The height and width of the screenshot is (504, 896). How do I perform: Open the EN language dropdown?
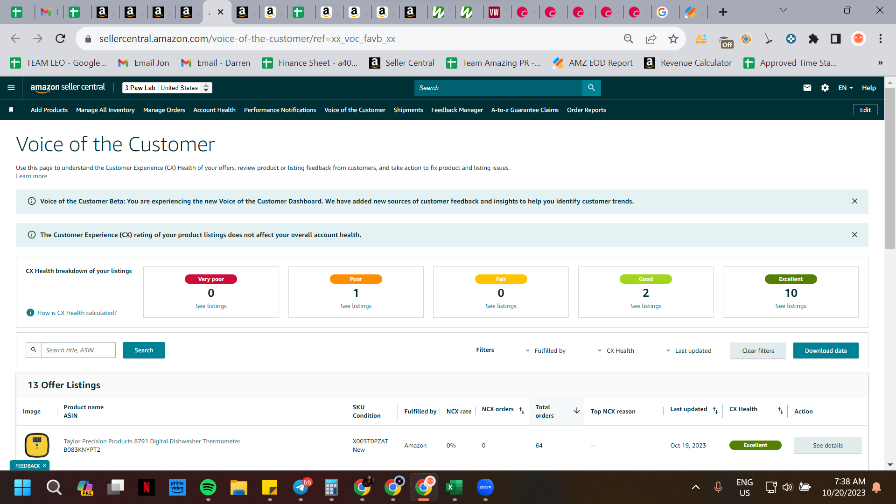coord(846,88)
